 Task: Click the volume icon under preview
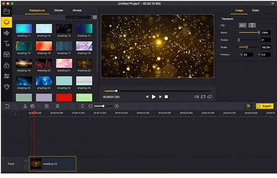pyautogui.click(x=197, y=97)
